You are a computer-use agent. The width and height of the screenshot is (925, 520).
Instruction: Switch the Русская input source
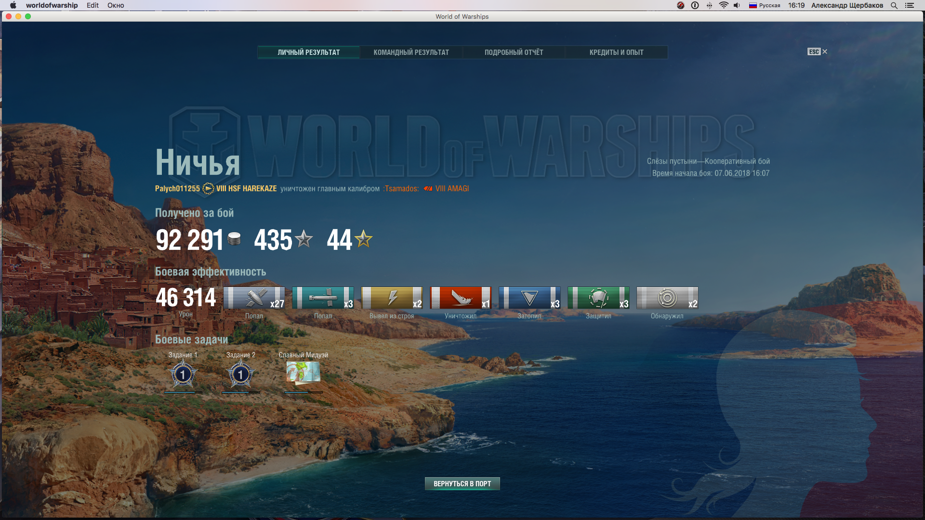coord(765,5)
